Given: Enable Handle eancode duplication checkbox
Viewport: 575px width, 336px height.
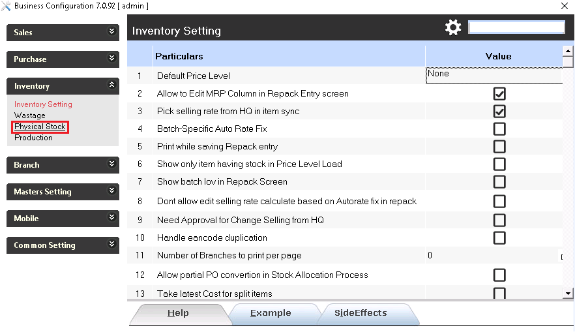Looking at the screenshot, I should (499, 238).
